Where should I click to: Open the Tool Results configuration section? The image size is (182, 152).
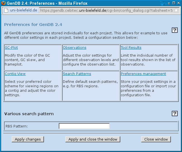[x=131, y=48]
